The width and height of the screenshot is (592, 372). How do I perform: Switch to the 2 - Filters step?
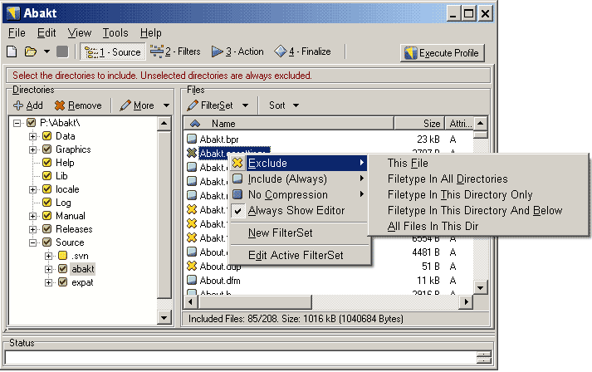175,51
